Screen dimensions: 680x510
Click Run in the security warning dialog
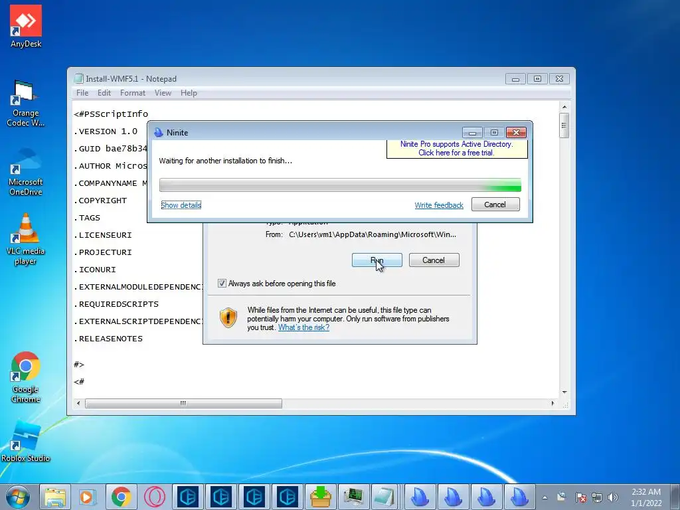tap(377, 260)
